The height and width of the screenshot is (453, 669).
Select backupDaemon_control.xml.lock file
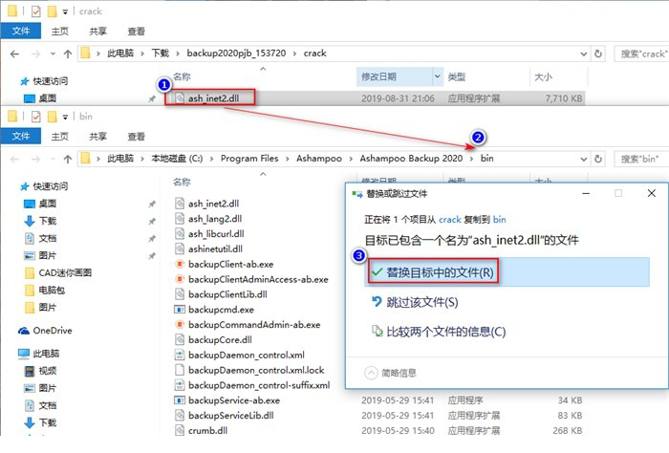click(256, 370)
